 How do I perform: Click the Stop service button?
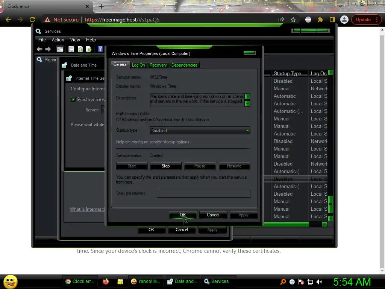coord(166,166)
